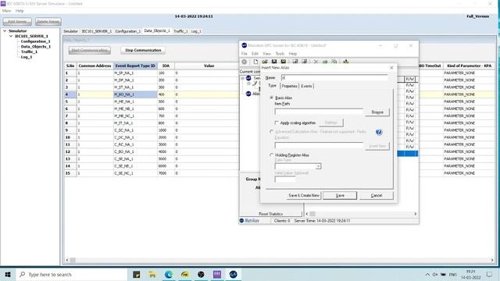Image resolution: width=500 pixels, height=281 pixels.
Task: Open the Windows Start menu
Action: [x=8, y=274]
